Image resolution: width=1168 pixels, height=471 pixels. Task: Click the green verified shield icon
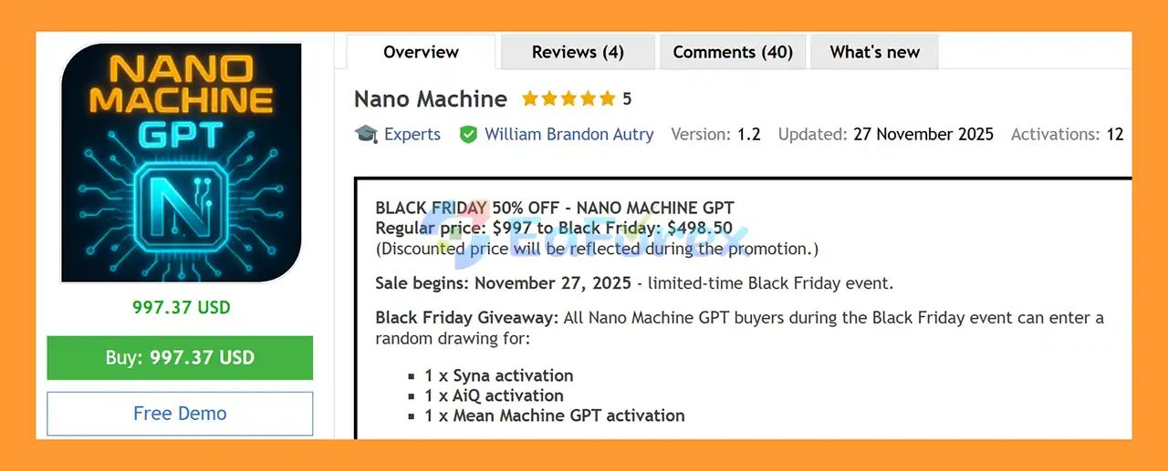pyautogui.click(x=468, y=135)
